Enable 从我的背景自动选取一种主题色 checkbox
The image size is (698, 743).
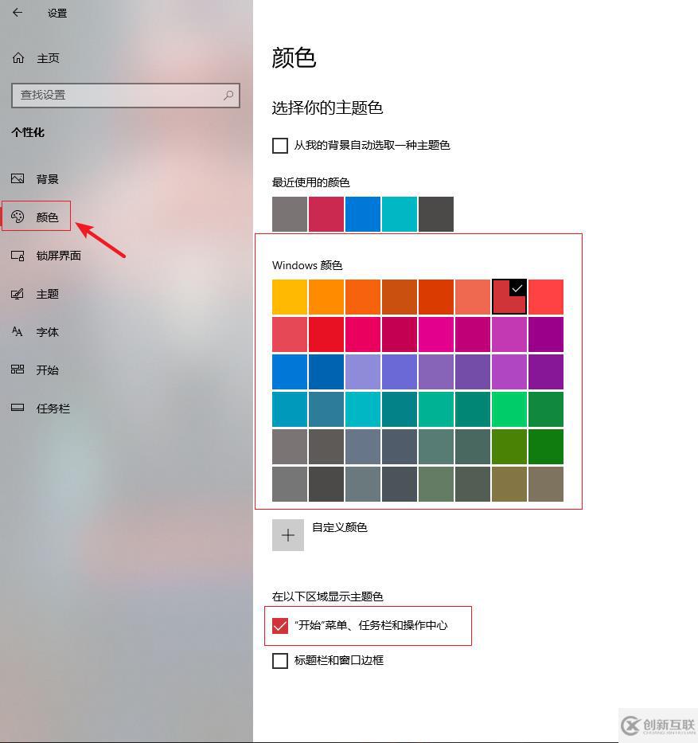(x=279, y=145)
